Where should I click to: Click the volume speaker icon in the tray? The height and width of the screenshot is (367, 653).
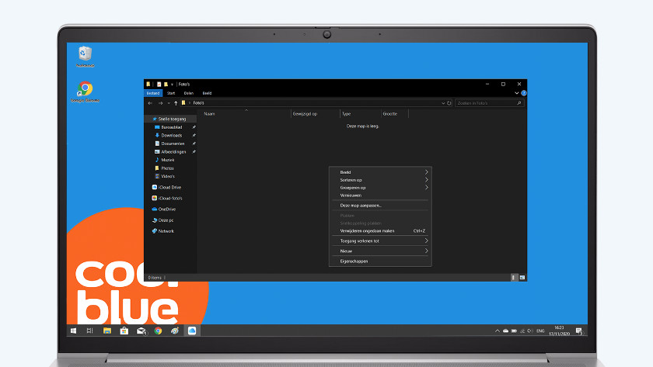529,331
